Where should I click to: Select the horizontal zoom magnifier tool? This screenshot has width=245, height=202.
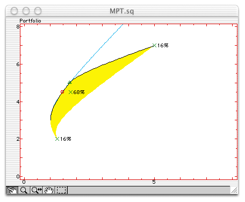click(37, 190)
